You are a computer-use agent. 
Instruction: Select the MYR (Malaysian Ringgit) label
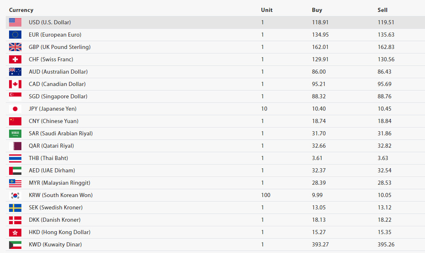coord(60,183)
